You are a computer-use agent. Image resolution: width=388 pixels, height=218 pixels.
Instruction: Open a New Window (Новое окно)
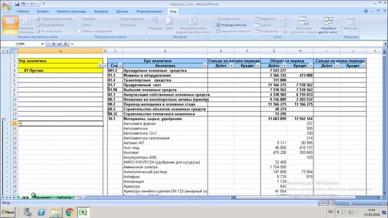228,19
